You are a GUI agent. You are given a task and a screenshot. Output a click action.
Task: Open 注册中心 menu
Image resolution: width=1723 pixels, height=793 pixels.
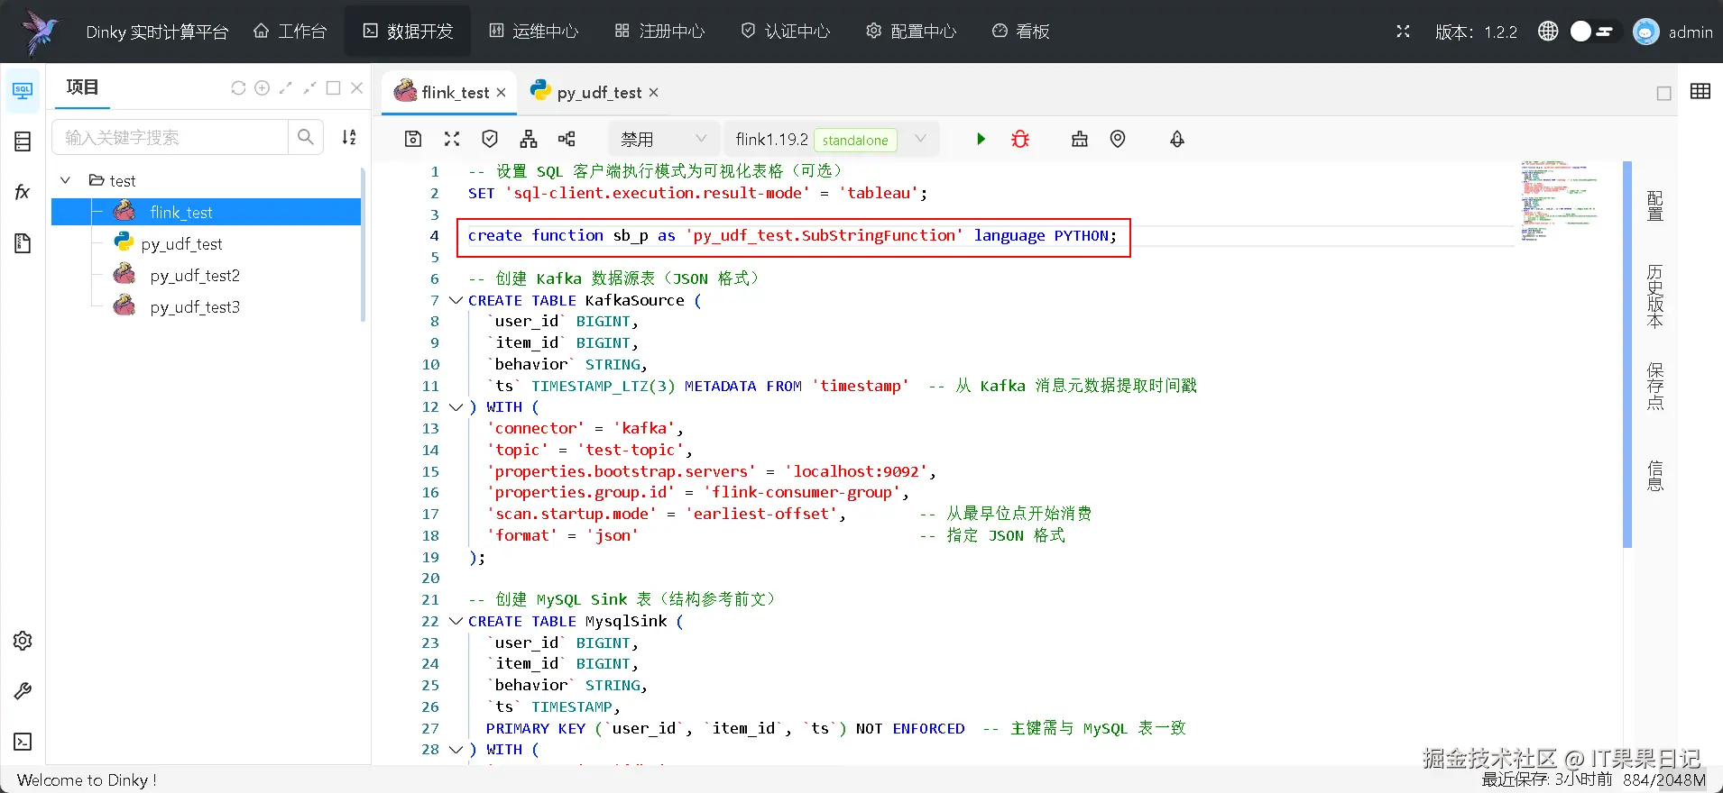coord(660,32)
